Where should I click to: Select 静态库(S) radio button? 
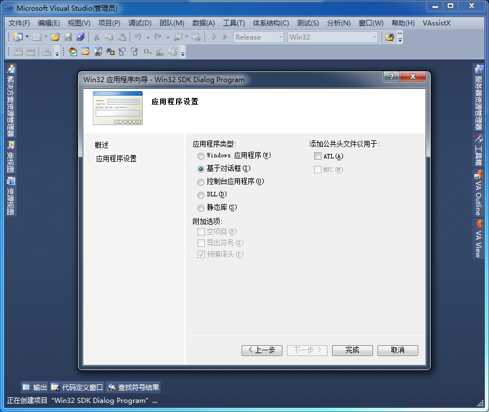pos(201,208)
